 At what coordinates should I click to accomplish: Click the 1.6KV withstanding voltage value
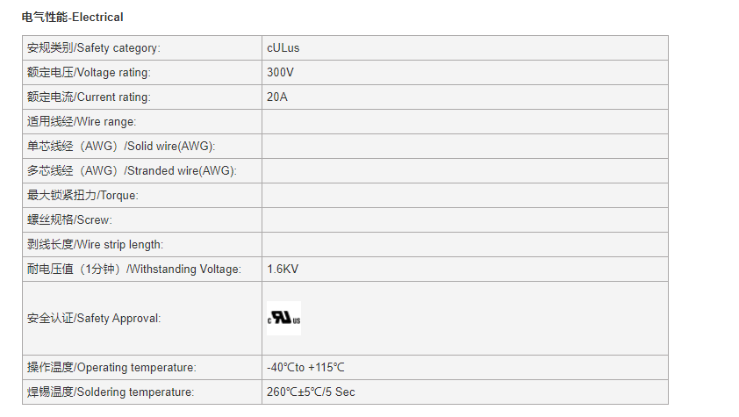(x=283, y=269)
